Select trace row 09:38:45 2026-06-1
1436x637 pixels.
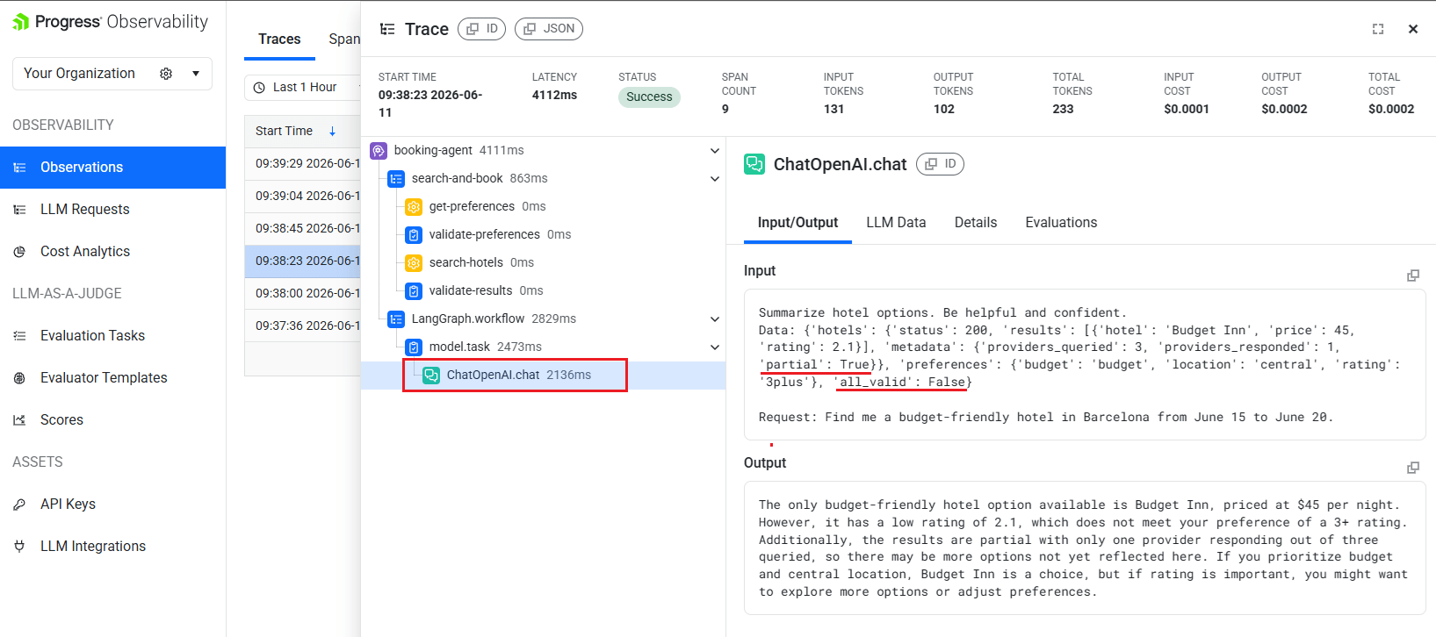click(x=303, y=228)
